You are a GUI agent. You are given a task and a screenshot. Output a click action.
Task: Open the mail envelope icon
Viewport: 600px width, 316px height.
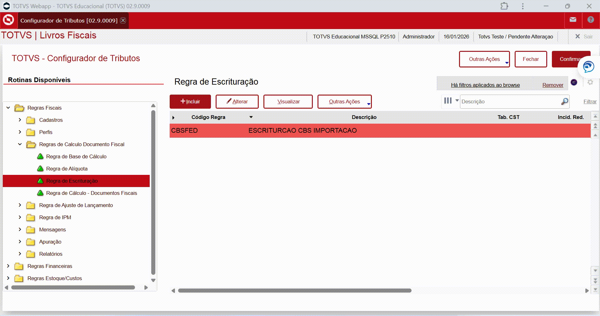tap(573, 20)
